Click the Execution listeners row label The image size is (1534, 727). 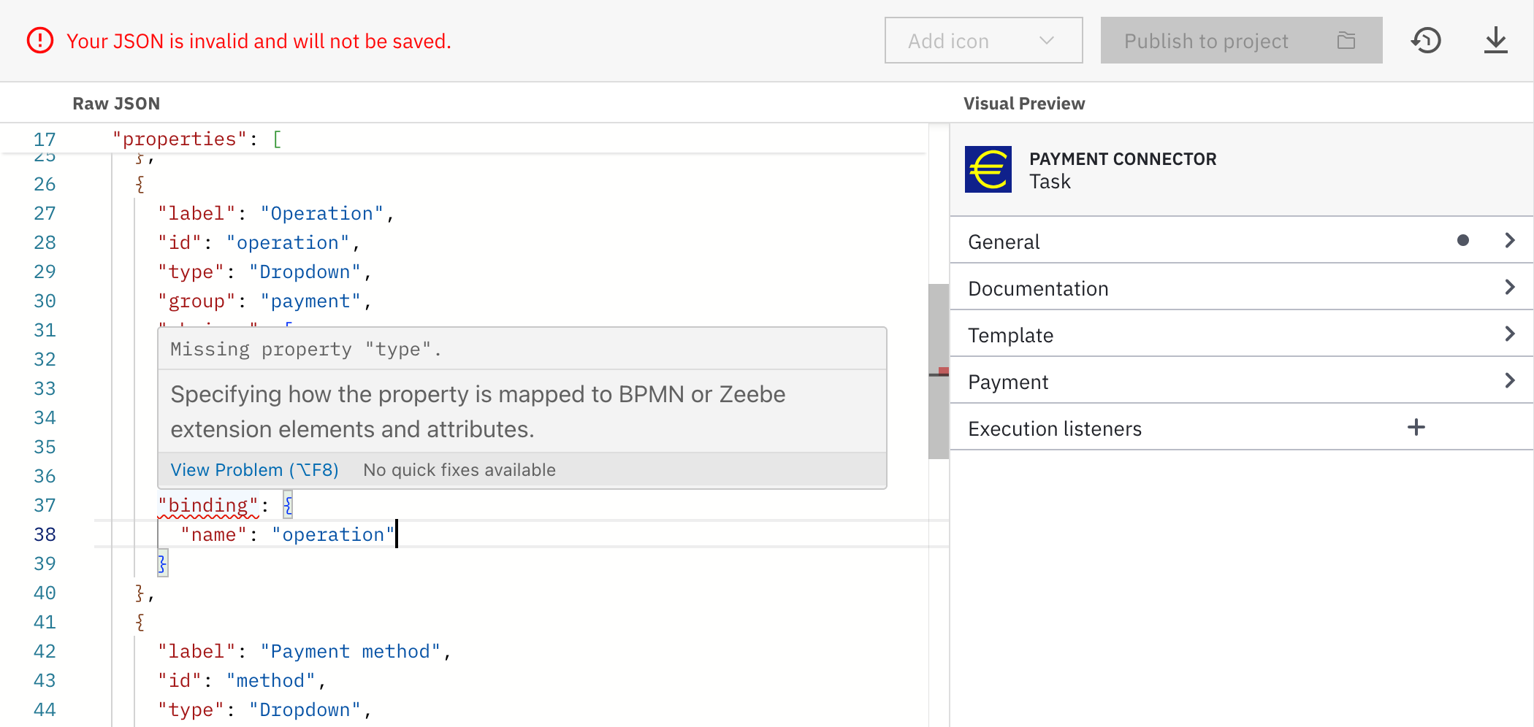[1054, 428]
